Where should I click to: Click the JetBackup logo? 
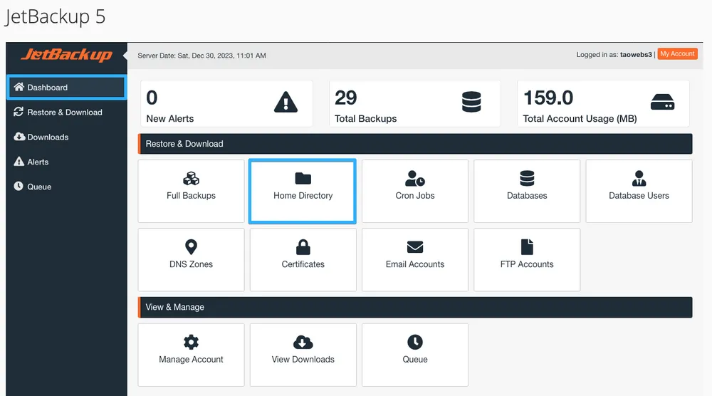pyautogui.click(x=66, y=55)
